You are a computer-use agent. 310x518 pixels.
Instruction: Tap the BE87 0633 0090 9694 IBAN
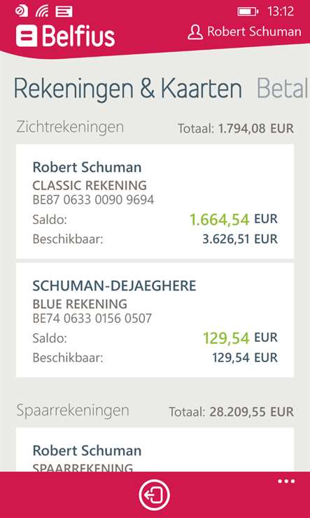(93, 200)
